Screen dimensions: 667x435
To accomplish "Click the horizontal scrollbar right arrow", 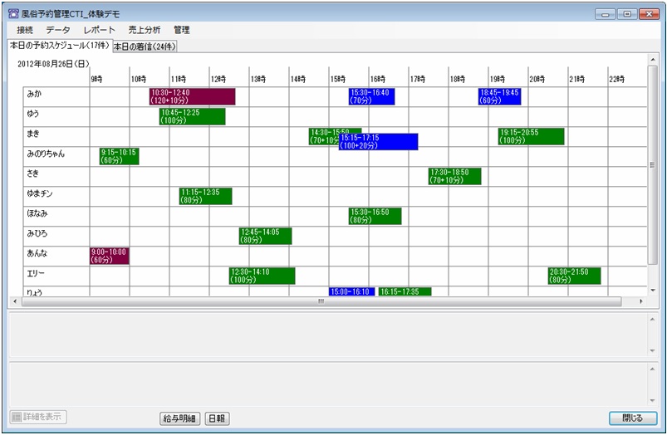I will (x=640, y=301).
